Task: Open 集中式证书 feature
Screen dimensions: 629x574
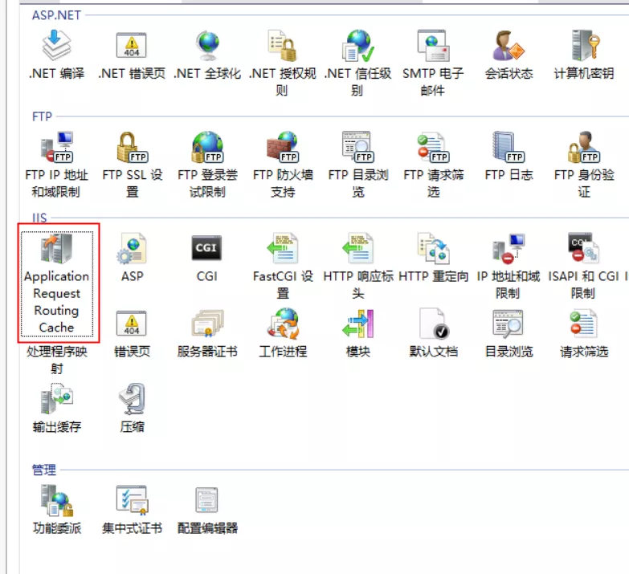Action: (x=132, y=510)
